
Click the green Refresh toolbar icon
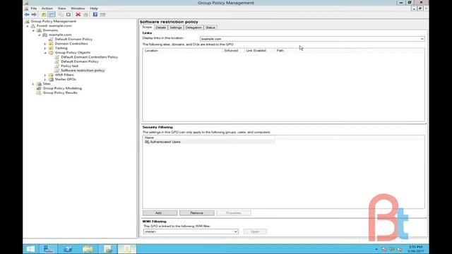click(85, 14)
